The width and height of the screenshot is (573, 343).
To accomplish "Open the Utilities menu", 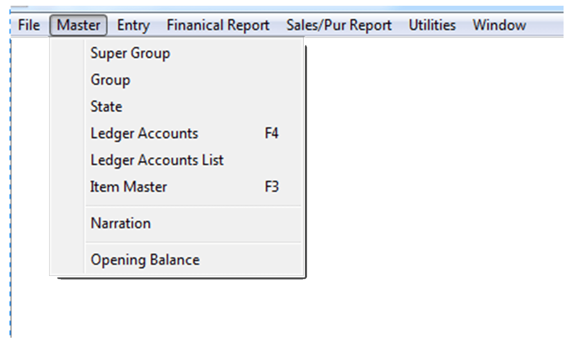I will click(432, 25).
